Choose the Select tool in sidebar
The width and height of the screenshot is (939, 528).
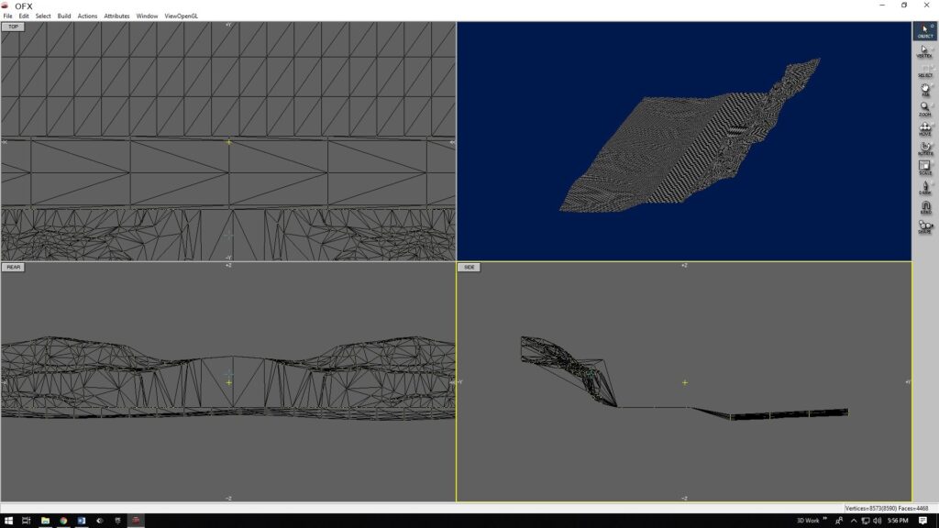pos(924,71)
